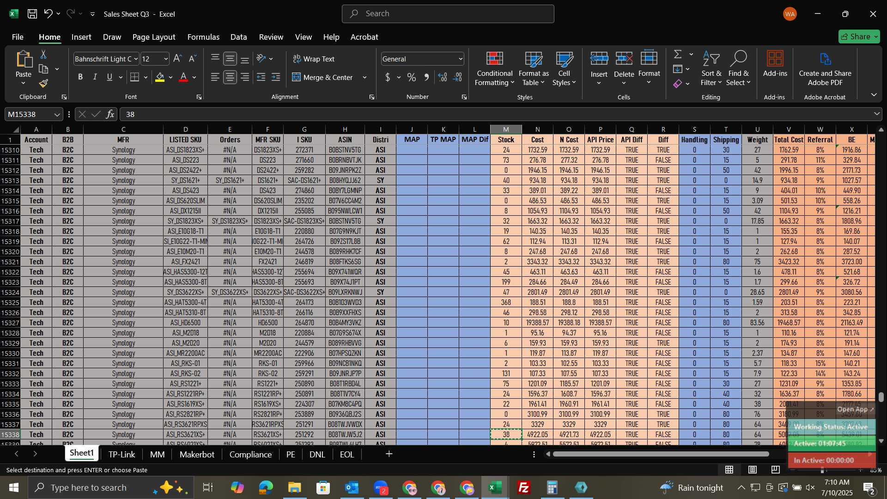Image resolution: width=887 pixels, height=499 pixels.
Task: Toggle Bold formatting
Action: coord(80,77)
